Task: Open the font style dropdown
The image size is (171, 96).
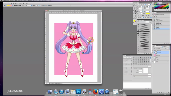Action: tap(150, 5)
